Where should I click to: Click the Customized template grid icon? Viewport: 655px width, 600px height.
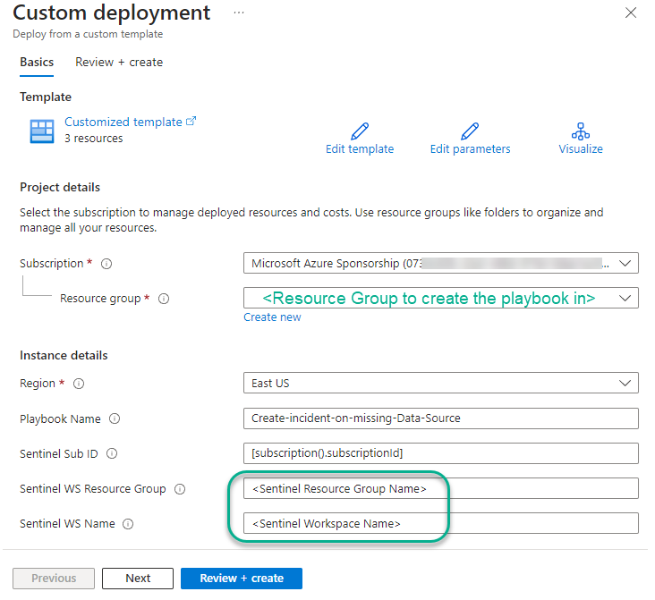pos(41,131)
